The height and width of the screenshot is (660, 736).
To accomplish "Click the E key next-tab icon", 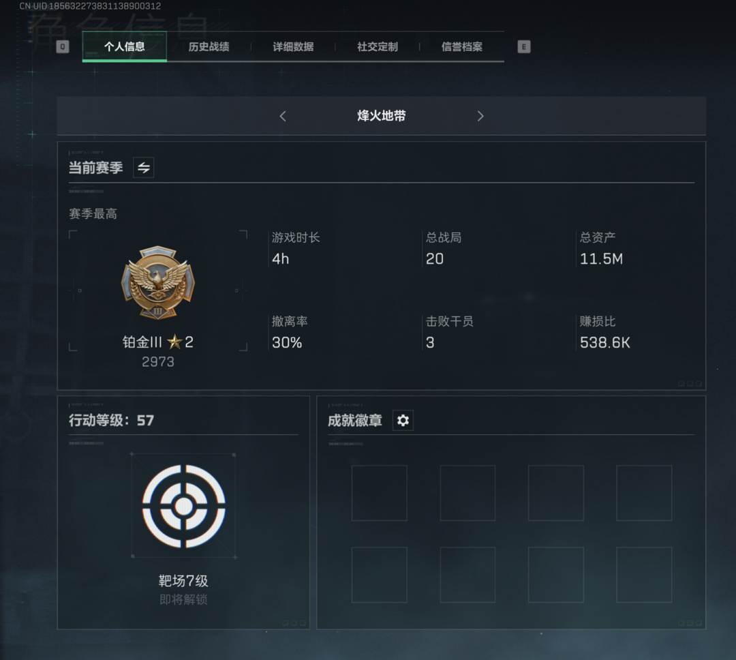I will tap(524, 46).
